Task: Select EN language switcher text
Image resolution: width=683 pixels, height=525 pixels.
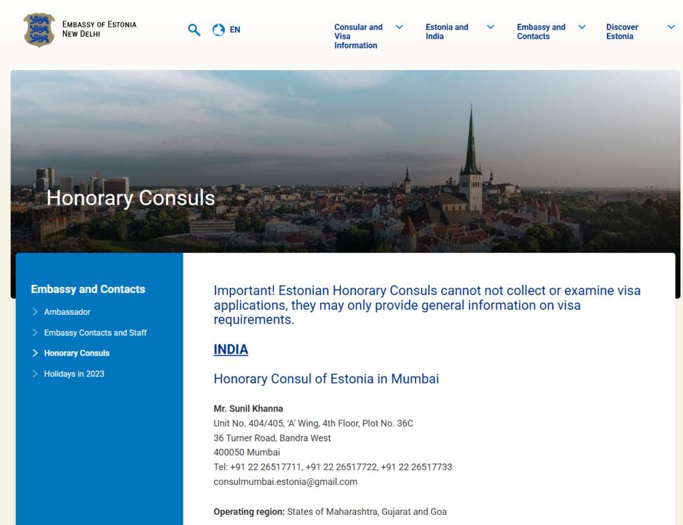Action: (235, 30)
